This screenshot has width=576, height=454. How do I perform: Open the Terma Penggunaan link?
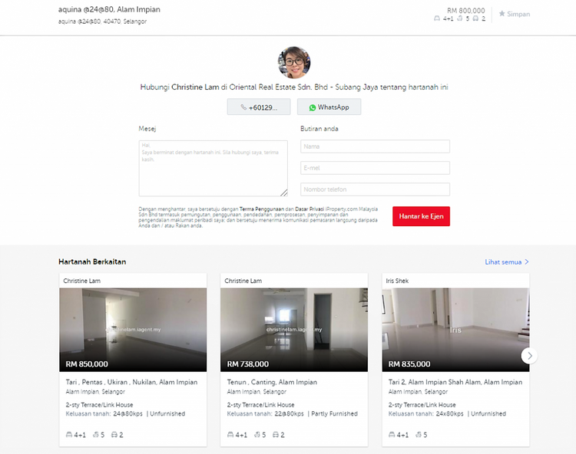262,209
